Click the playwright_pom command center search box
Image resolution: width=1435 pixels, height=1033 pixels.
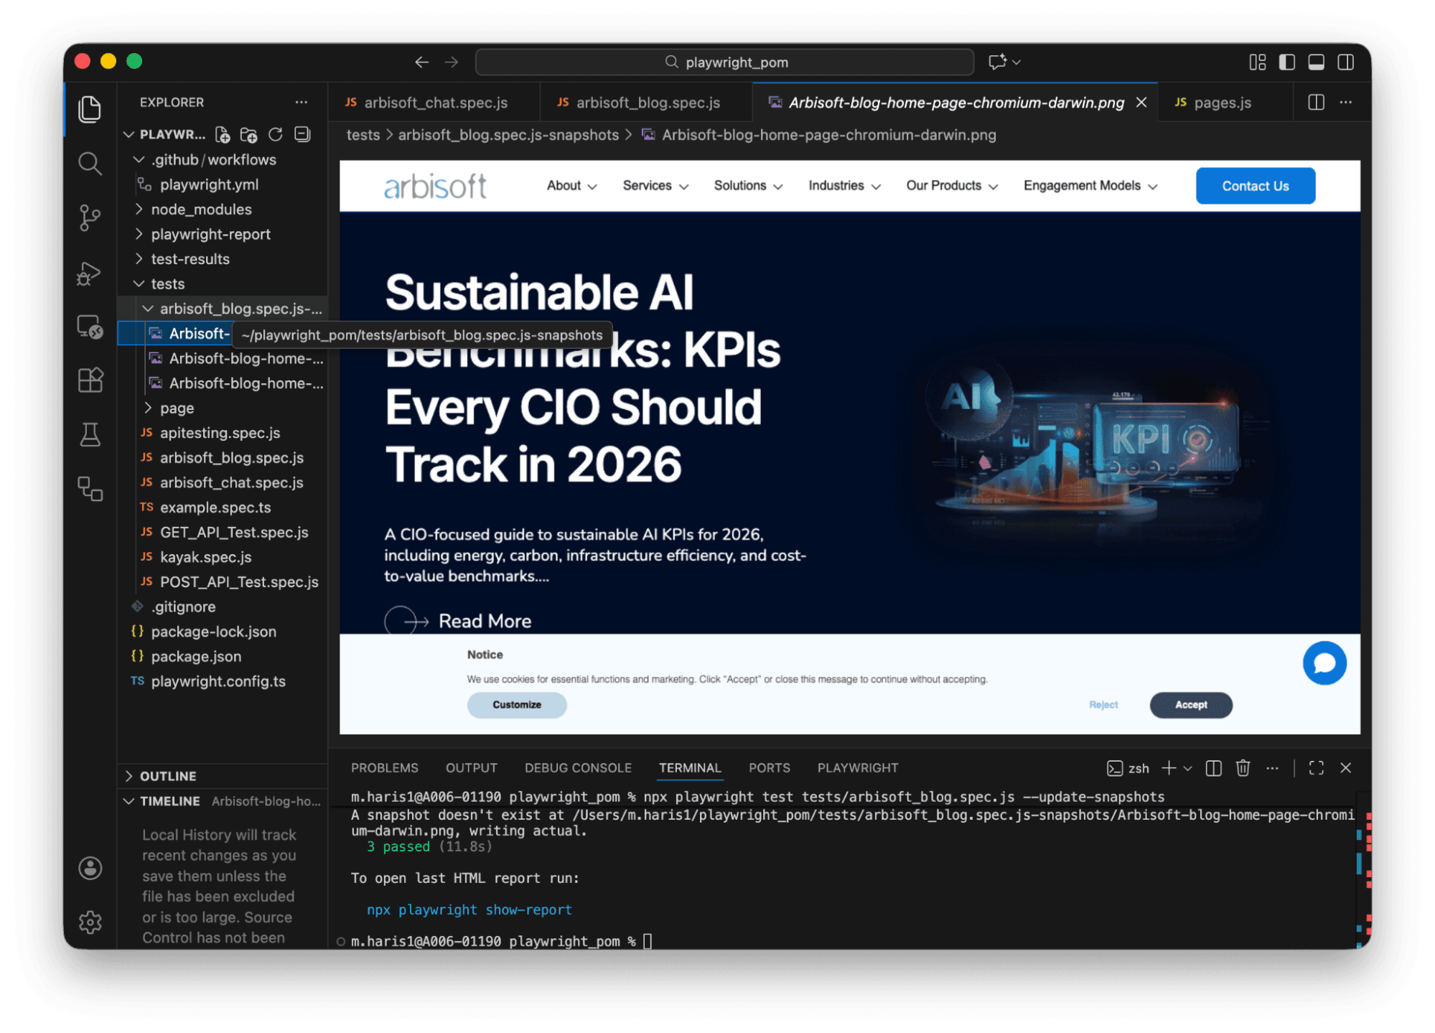724,62
